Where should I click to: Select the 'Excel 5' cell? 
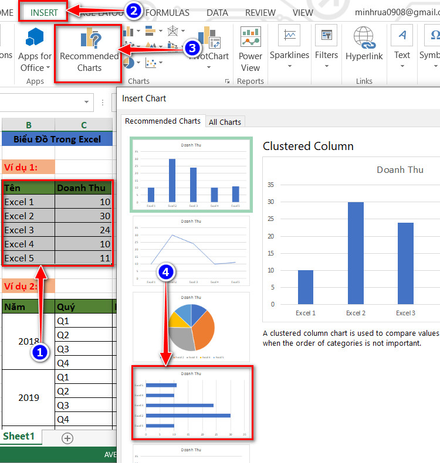[x=29, y=258]
